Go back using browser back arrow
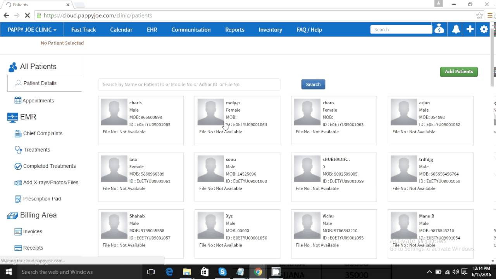Screen dimensions: 496x279 [x=6, y=15]
